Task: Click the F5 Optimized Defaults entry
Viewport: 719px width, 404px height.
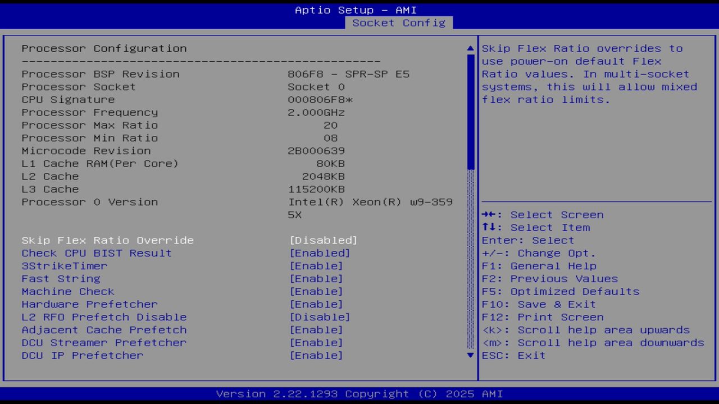Action: [x=559, y=291]
